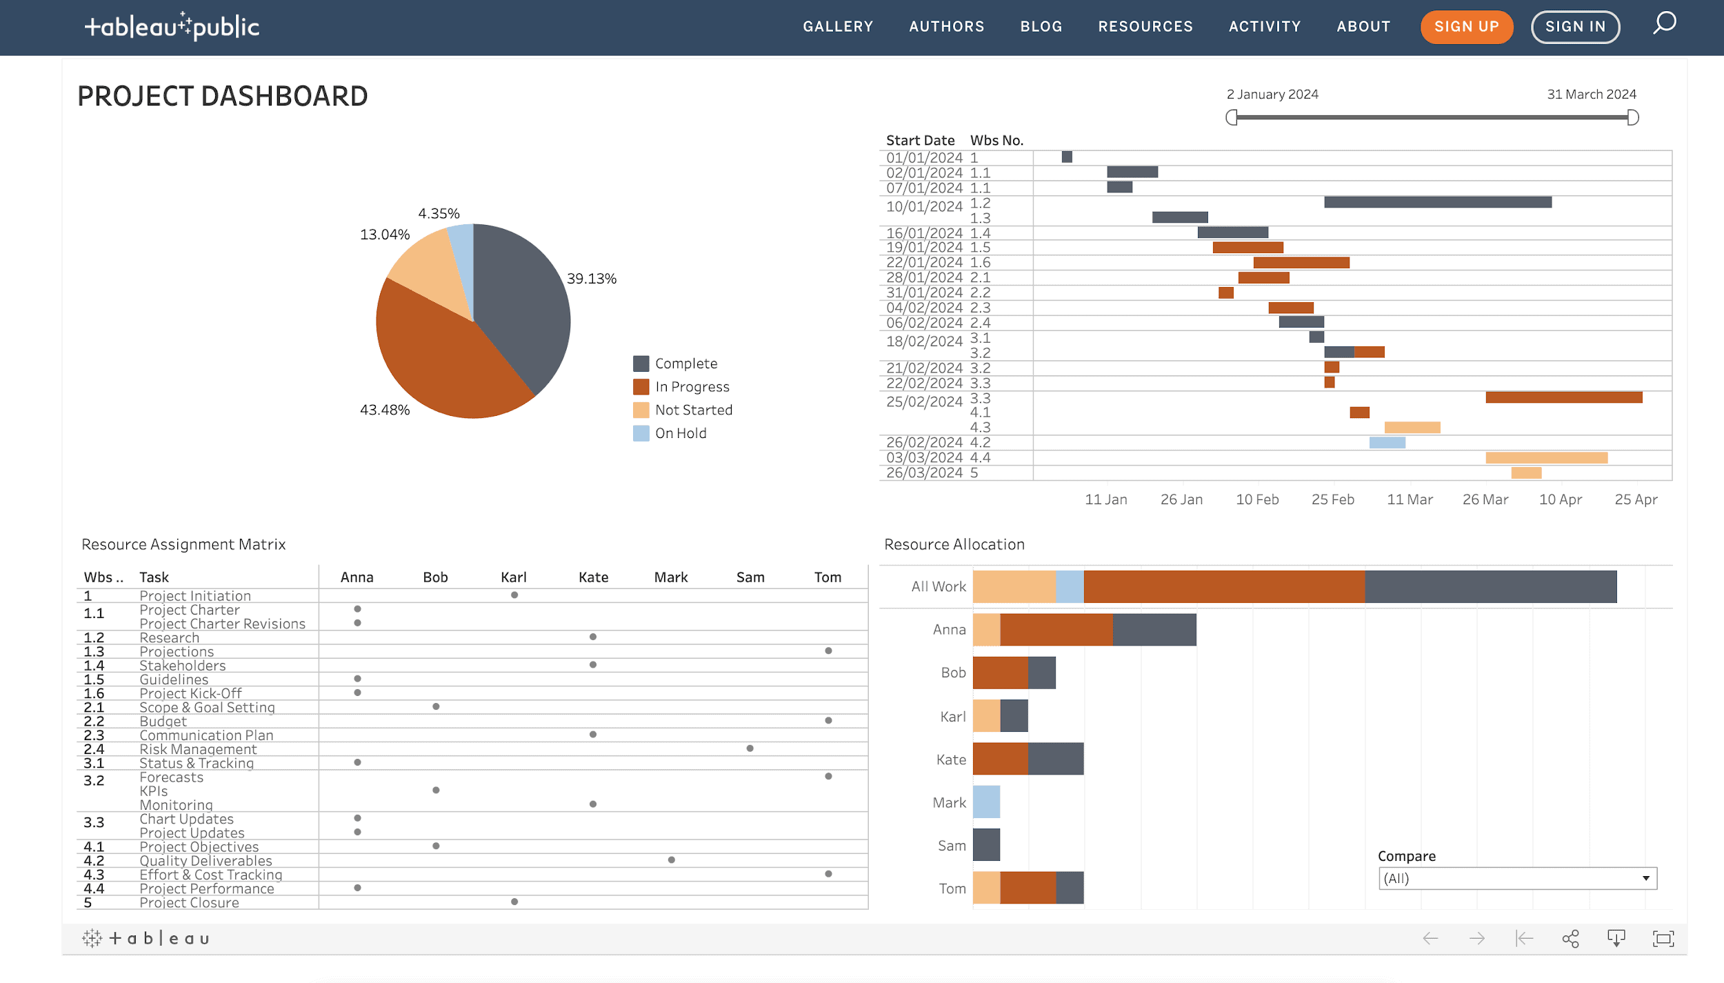The width and height of the screenshot is (1724, 983).
Task: Click the SIGN UP button
Action: (x=1466, y=27)
